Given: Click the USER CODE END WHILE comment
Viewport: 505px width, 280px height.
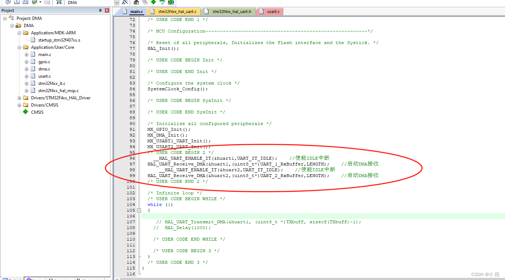Looking at the screenshot, I should (189, 239).
